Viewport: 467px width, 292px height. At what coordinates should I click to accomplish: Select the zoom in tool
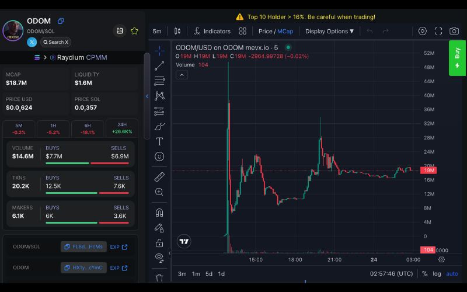point(159,192)
